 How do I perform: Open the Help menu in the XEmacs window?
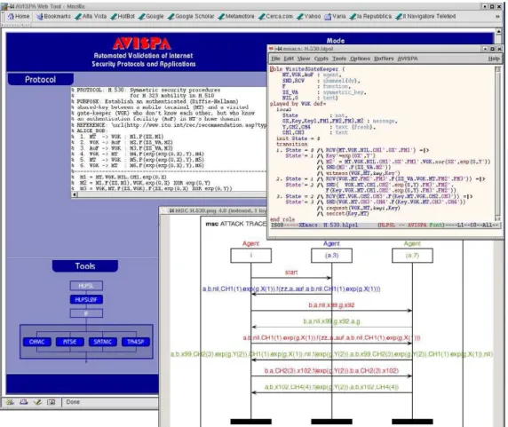pos(494,59)
